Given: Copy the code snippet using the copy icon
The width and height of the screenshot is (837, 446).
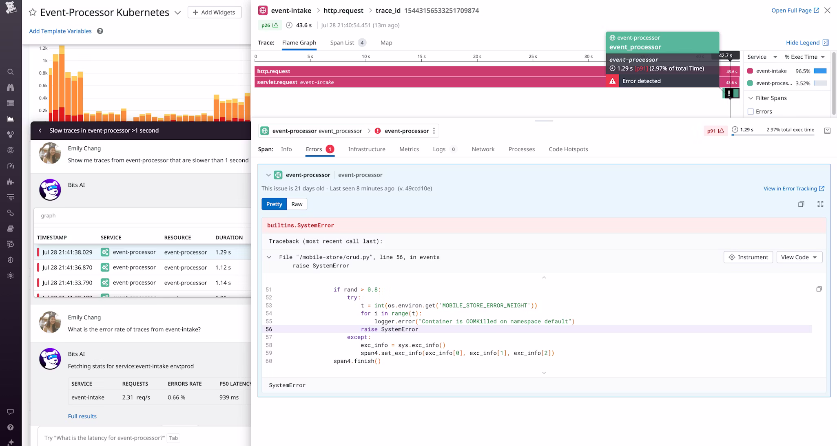Looking at the screenshot, I should click(x=819, y=289).
